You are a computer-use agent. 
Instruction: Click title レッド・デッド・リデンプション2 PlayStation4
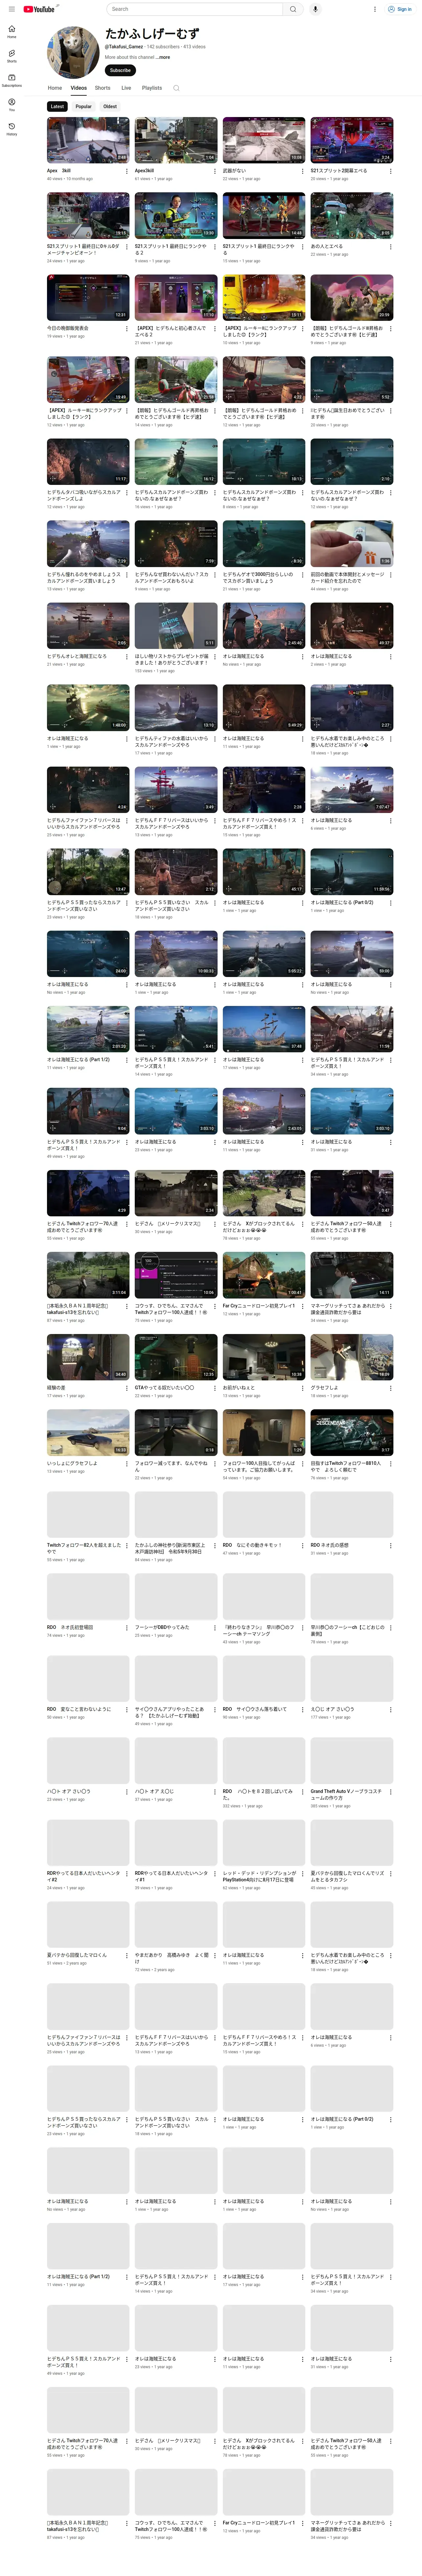pos(260,1876)
